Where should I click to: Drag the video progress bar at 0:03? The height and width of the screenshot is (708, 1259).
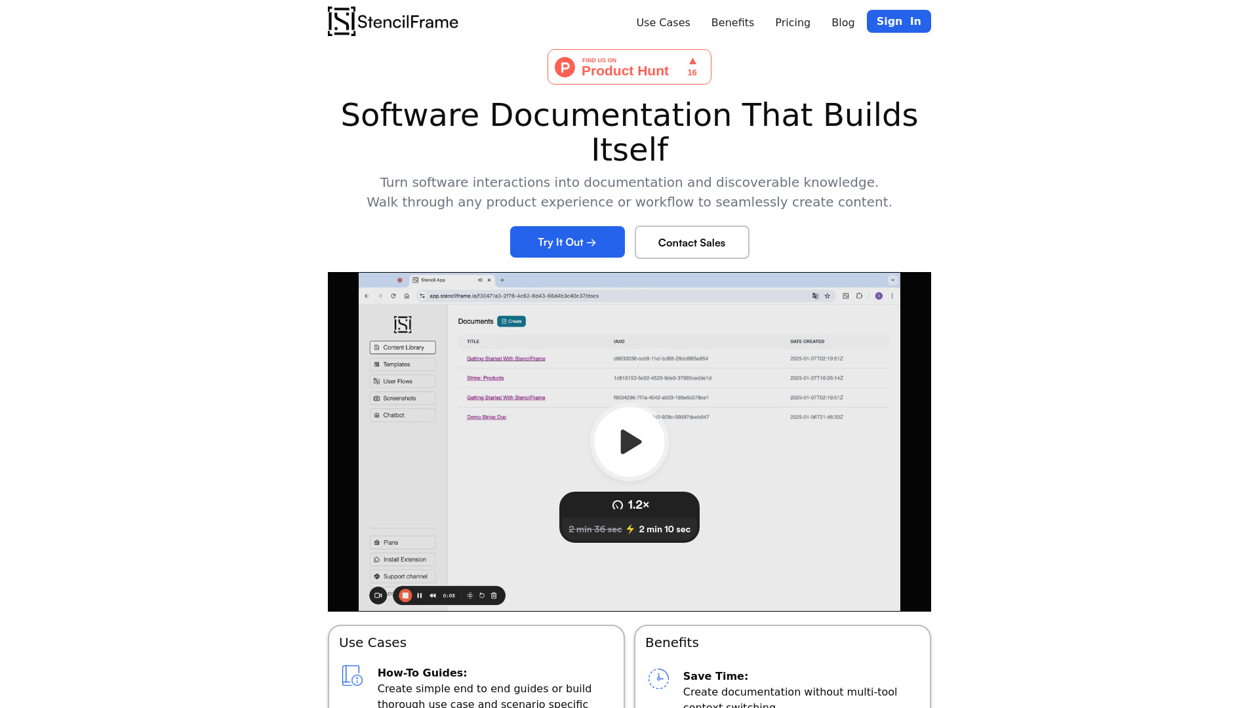449,595
